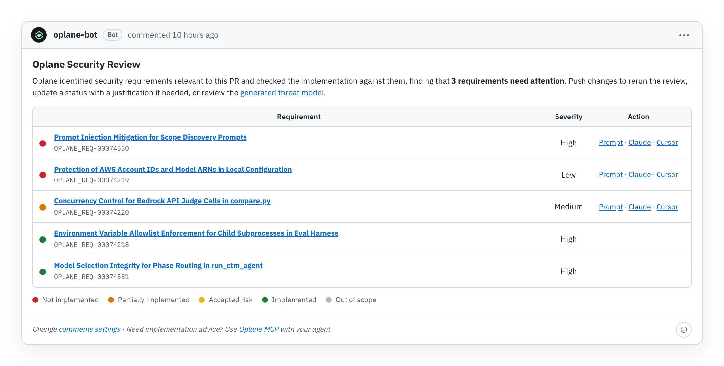Click Claude action in the Prompt Injection row
The image size is (724, 366).
coord(639,143)
